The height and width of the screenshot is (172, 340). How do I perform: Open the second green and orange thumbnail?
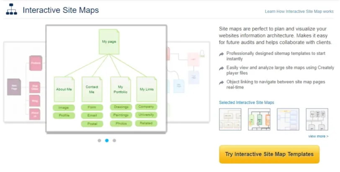click(x=259, y=119)
